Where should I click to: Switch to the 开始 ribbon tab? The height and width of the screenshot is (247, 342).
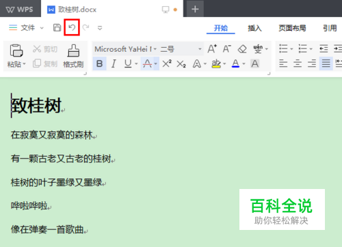221,28
